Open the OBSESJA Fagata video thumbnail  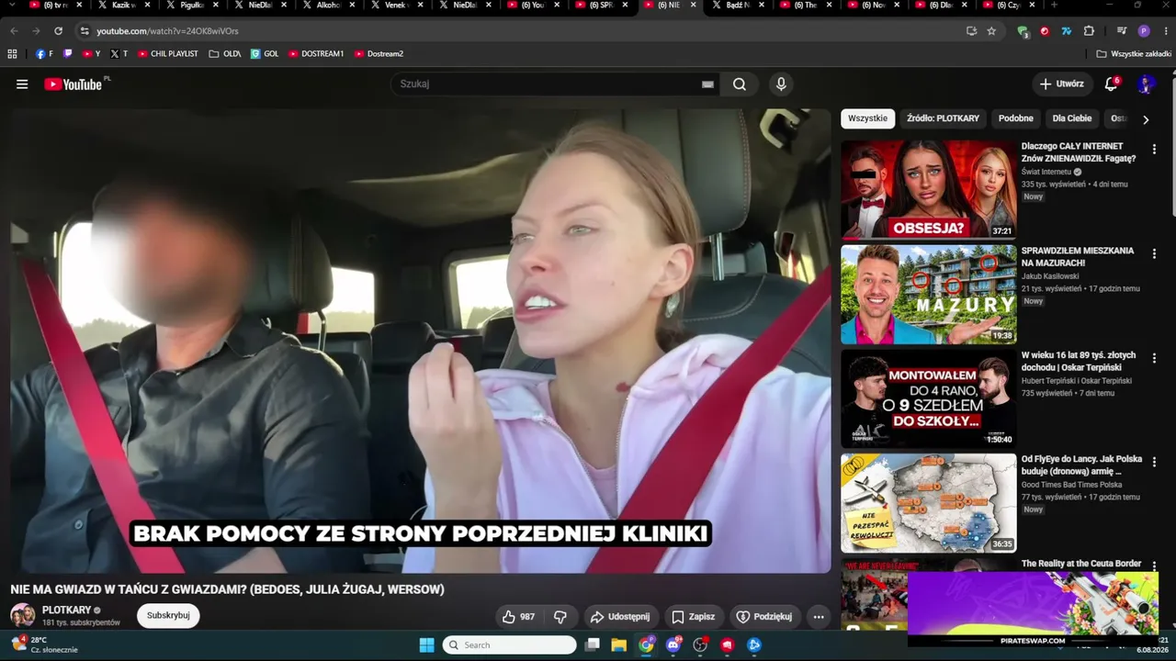click(928, 189)
